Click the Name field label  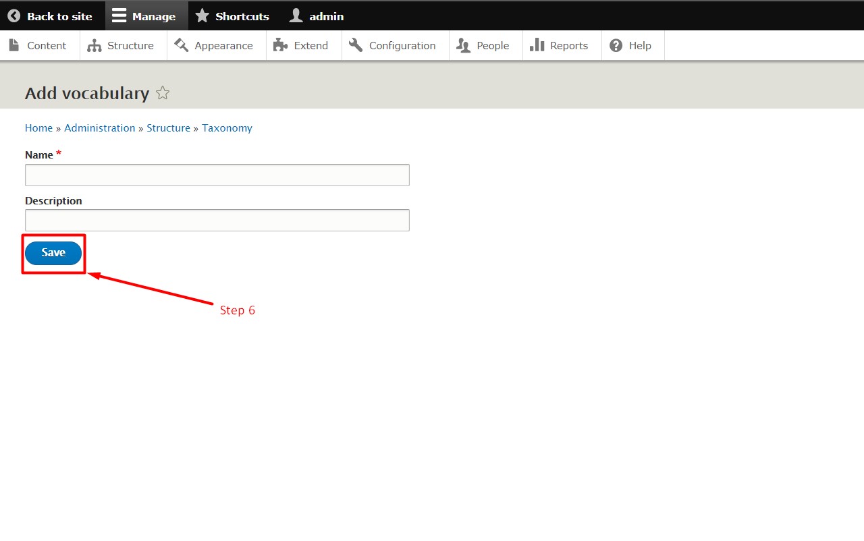tap(39, 155)
